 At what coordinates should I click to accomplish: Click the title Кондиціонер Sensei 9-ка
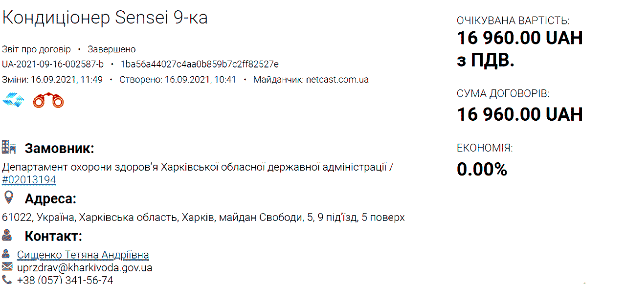click(105, 18)
